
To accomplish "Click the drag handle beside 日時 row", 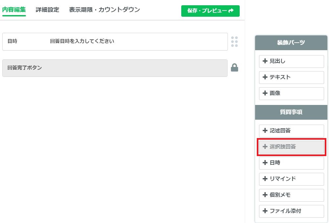I will pos(234,42).
